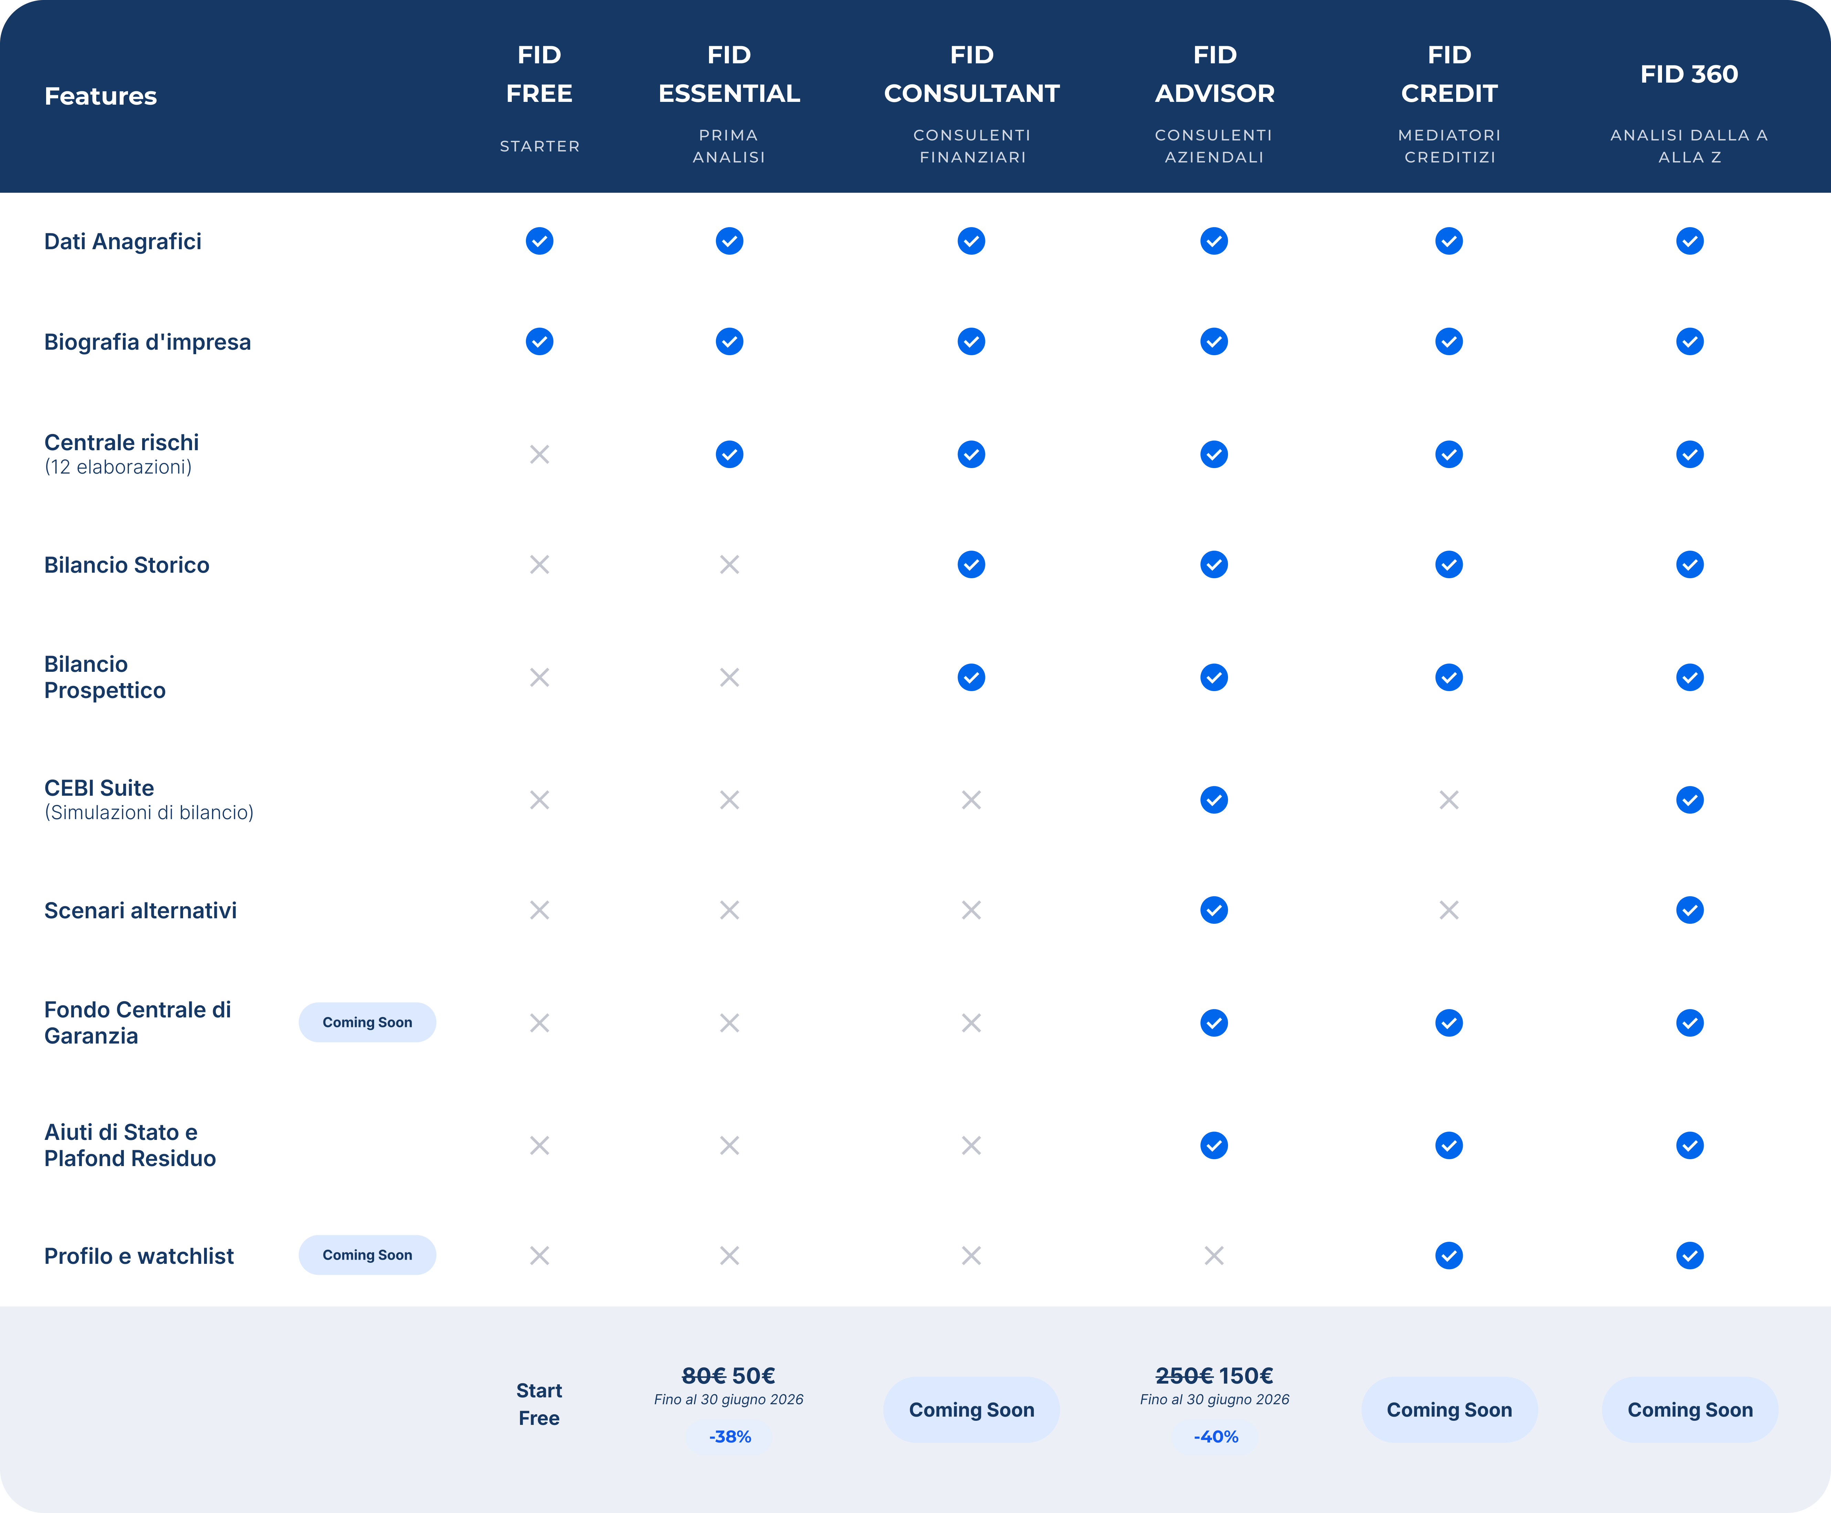This screenshot has height=1513, width=1831.
Task: Click FID FREE Dati Anagrafici checkmark
Action: click(539, 241)
